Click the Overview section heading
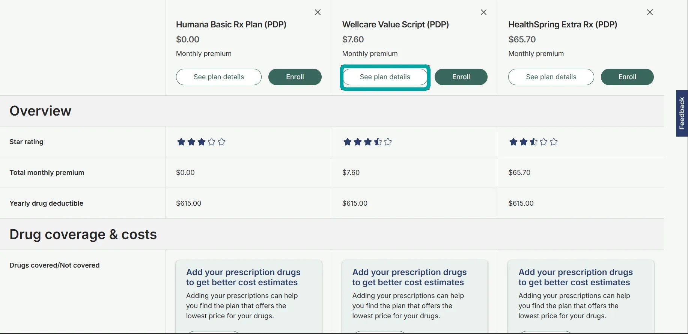688x334 pixels. coord(41,111)
